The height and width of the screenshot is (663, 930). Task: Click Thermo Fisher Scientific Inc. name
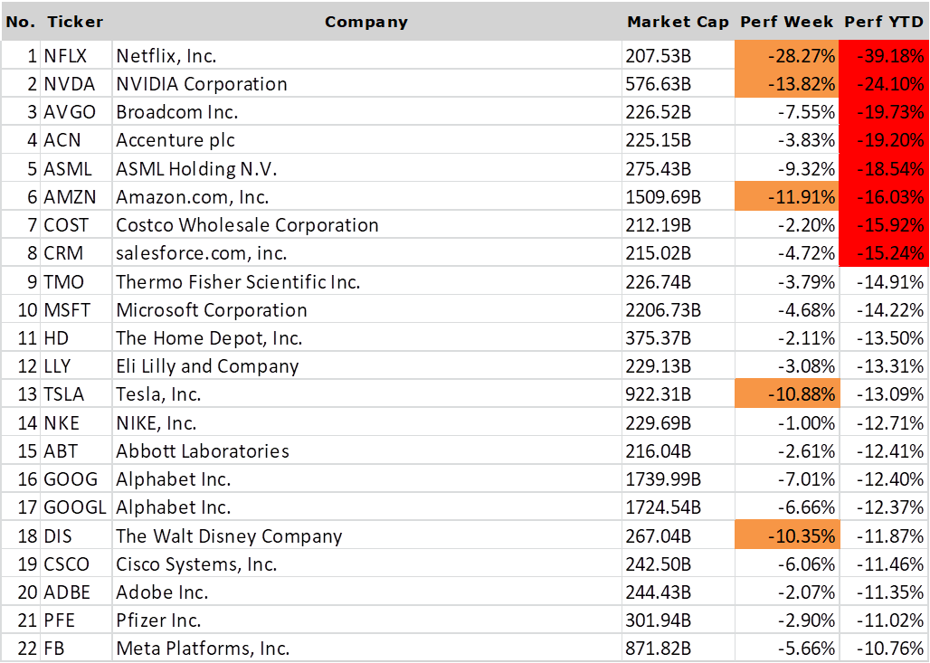coord(239,281)
